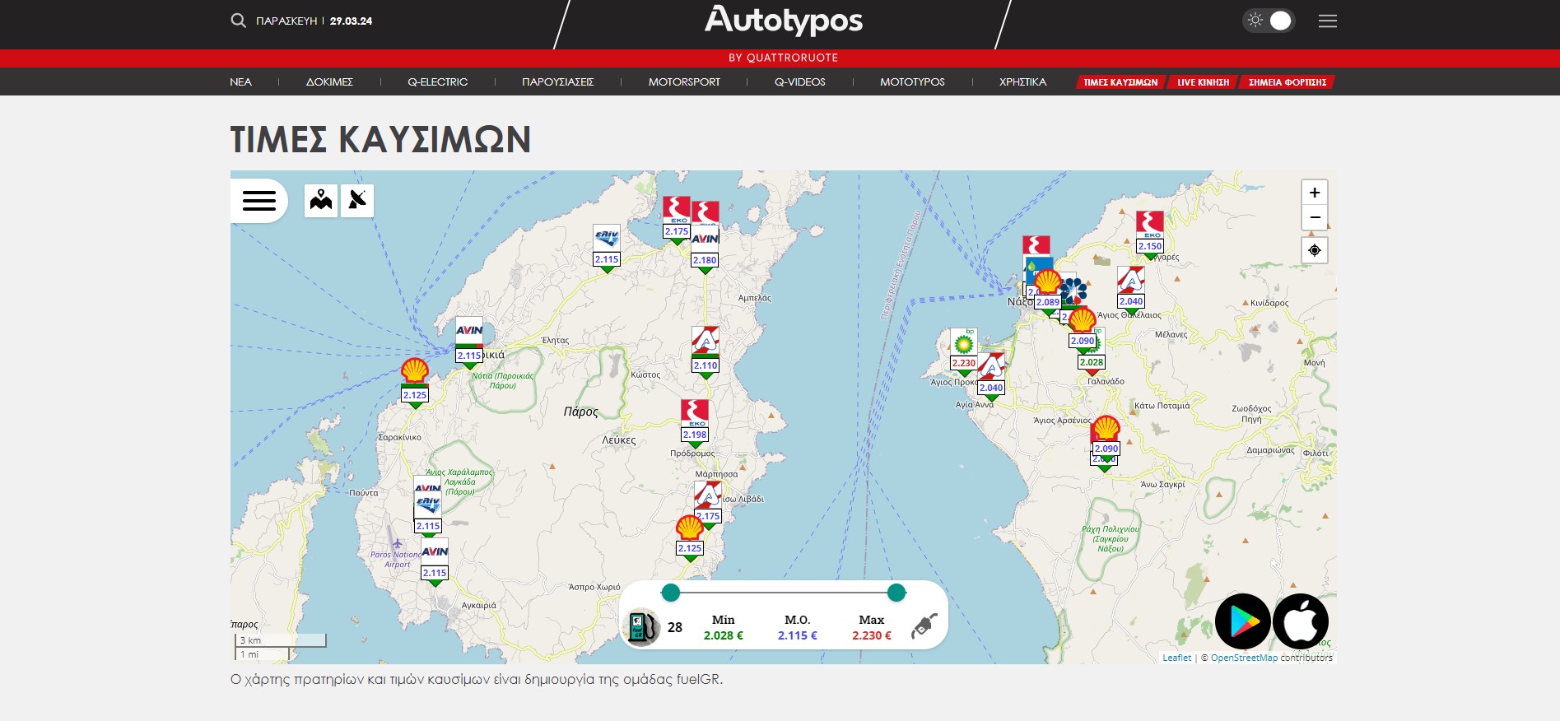
Task: Select the Shell station priced 2.089
Action: coord(1048,290)
